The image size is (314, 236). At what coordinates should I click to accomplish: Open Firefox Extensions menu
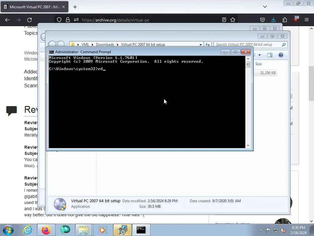[285, 20]
